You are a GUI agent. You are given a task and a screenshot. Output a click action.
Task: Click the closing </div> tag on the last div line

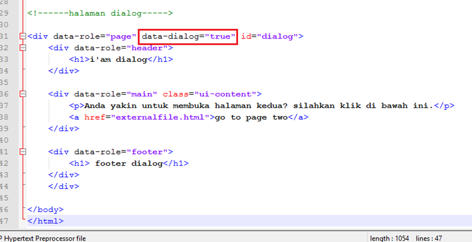pyautogui.click(x=64, y=186)
